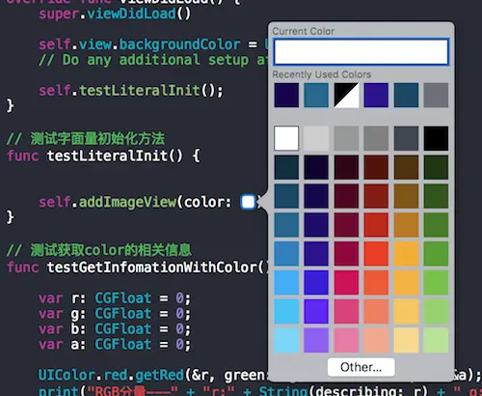Viewport: 482px width, 396px height.
Task: Select the lavender swatch in bottom row
Action: (316, 340)
